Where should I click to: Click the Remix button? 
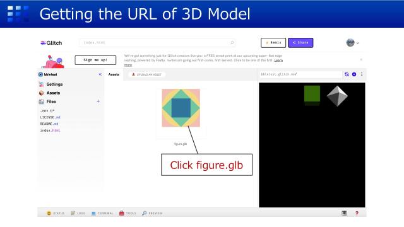pyautogui.click(x=273, y=43)
